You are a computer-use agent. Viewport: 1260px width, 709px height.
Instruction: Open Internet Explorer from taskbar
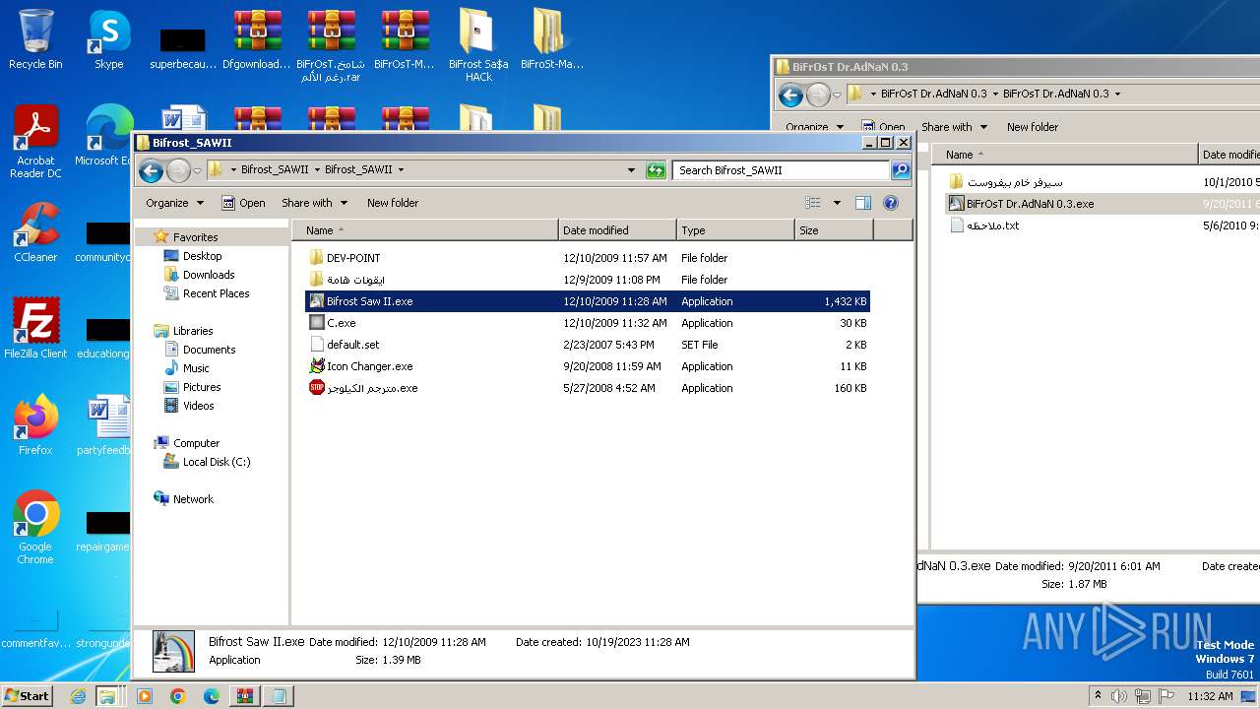pos(79,696)
